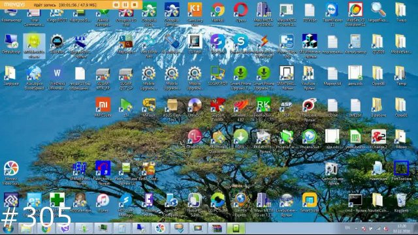The width and height of the screenshot is (418, 235).
Task: Pause the Movavi screen recording
Action: click(x=125, y=5)
